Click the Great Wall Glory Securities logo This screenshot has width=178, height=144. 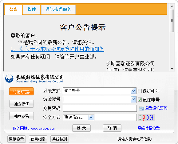pyautogui.click(x=34, y=78)
